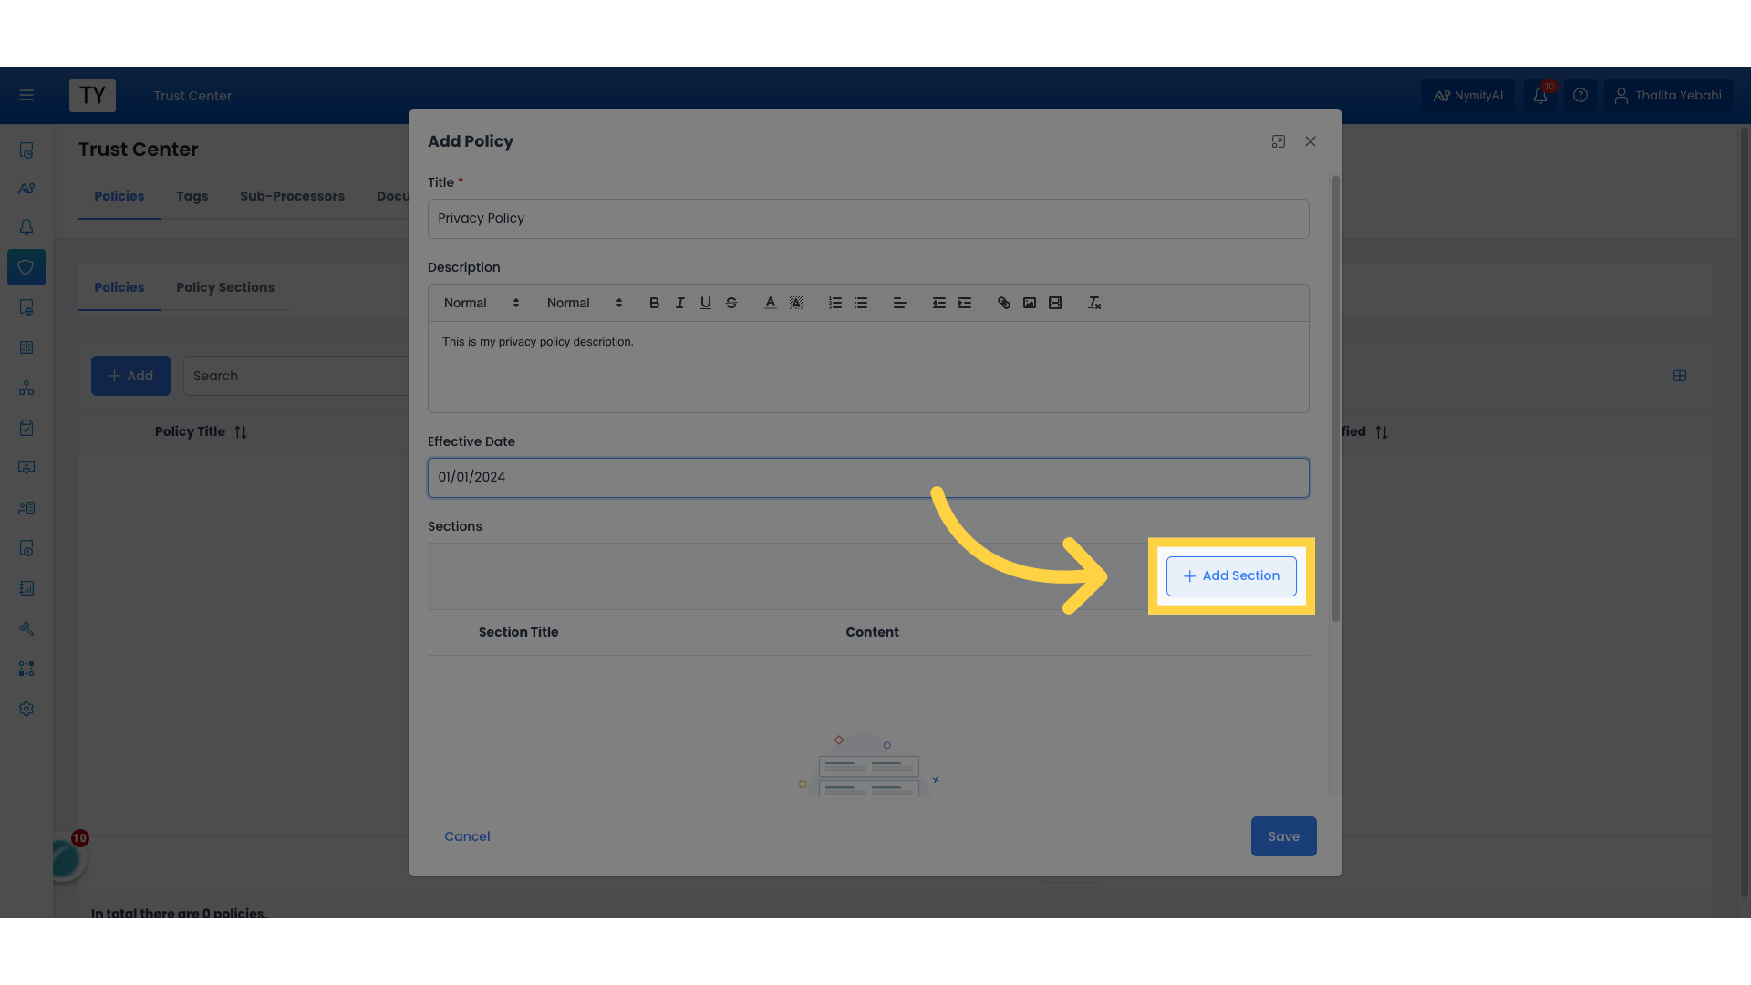The height and width of the screenshot is (985, 1751).
Task: Save the new policy
Action: click(x=1283, y=836)
